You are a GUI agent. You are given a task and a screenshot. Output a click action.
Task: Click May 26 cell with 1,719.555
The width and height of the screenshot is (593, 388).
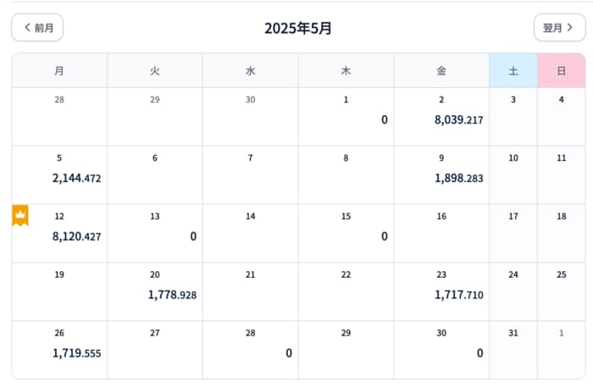pyautogui.click(x=59, y=351)
